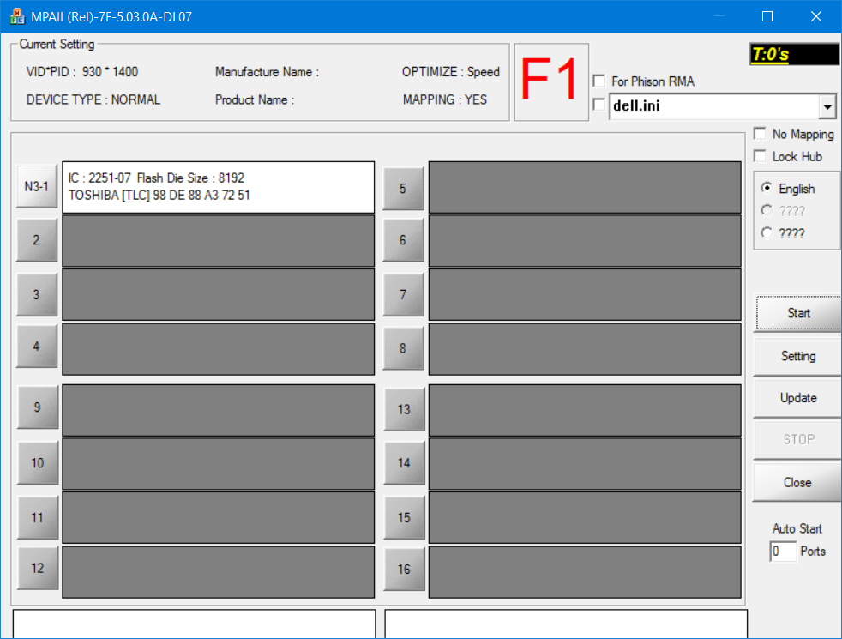The width and height of the screenshot is (842, 639).
Task: Click port button 8
Action: 403,348
